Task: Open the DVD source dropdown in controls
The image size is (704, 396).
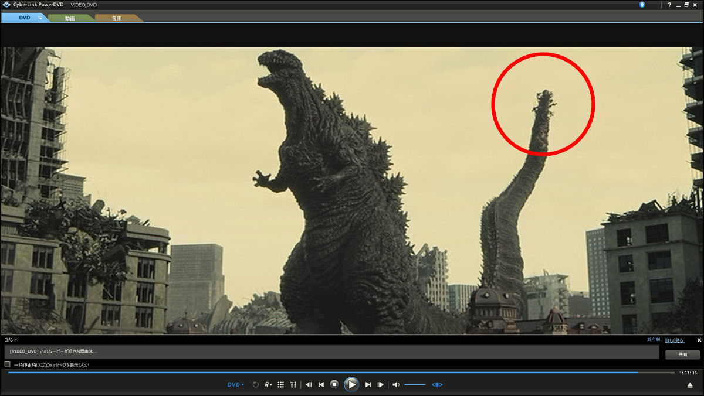Action: (236, 384)
